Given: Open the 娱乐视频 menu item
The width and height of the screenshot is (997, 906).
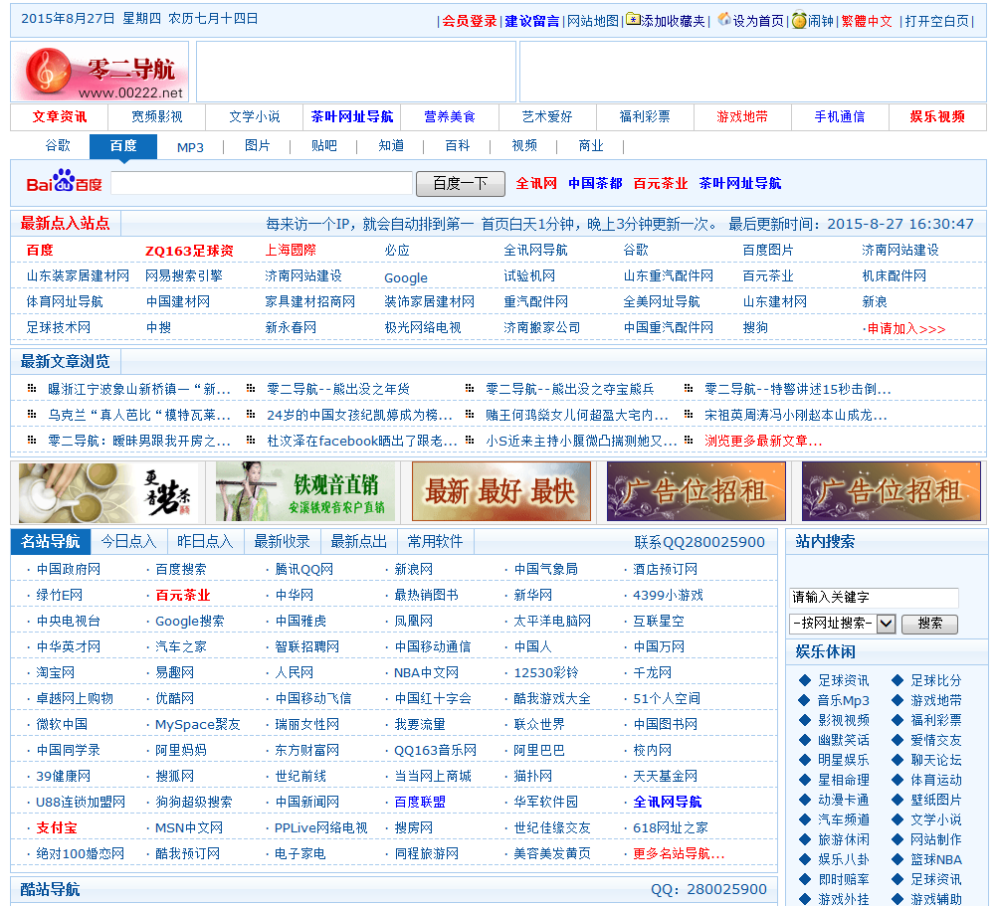Looking at the screenshot, I should [936, 117].
